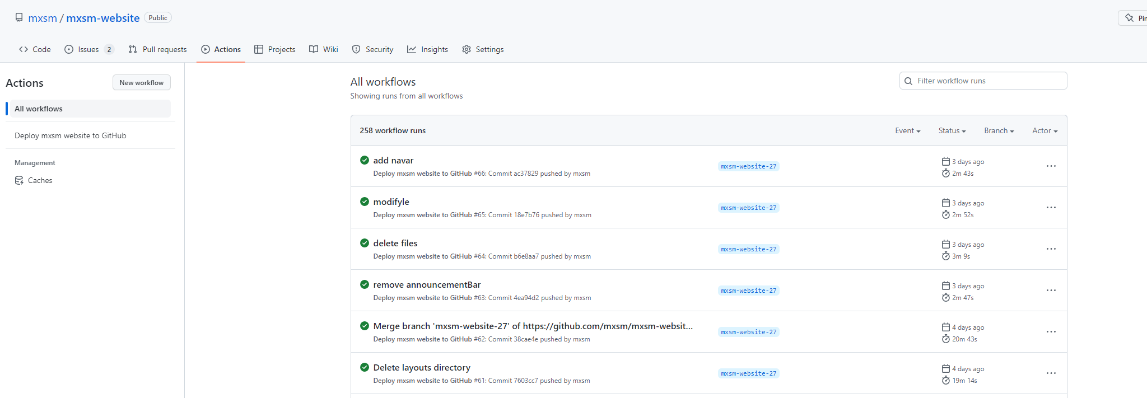The image size is (1147, 398).
Task: Click the calendar icon on 'modifyle' row
Action: click(x=946, y=203)
